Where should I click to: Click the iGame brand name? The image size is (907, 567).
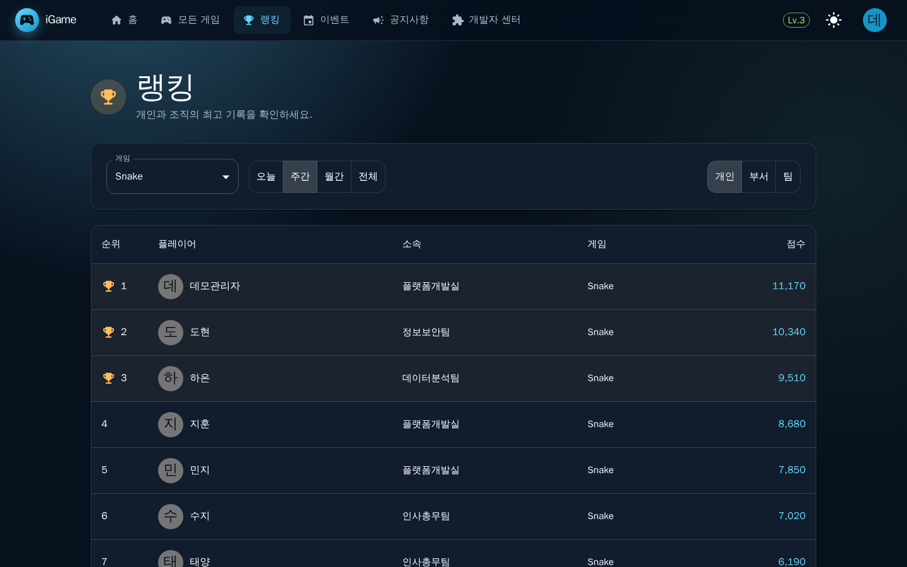click(60, 20)
